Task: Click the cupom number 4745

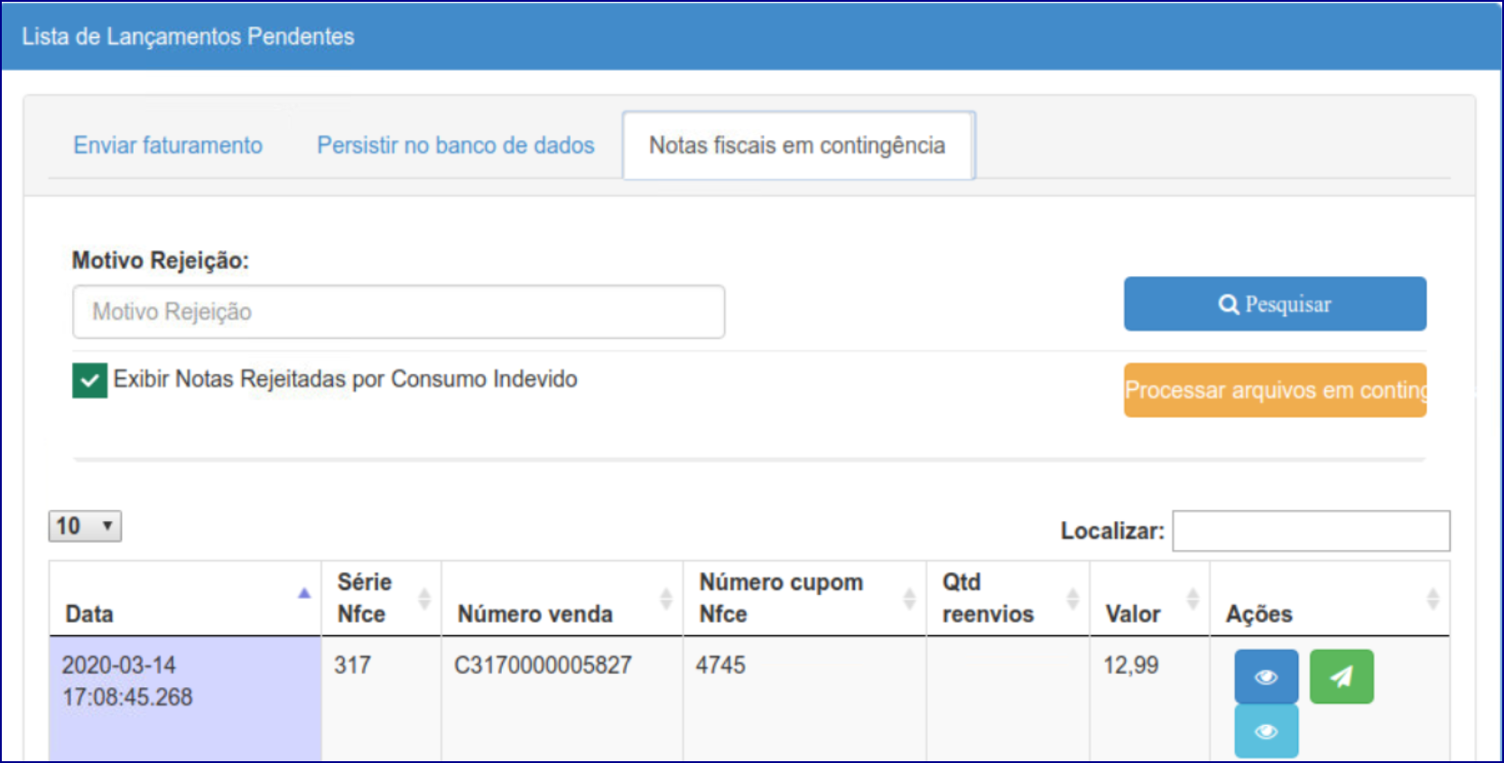Action: click(720, 665)
